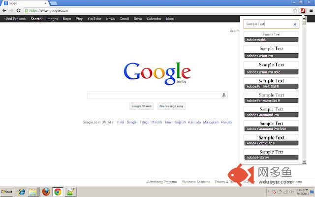Expand the More dropdown in Google bar

click(x=171, y=19)
